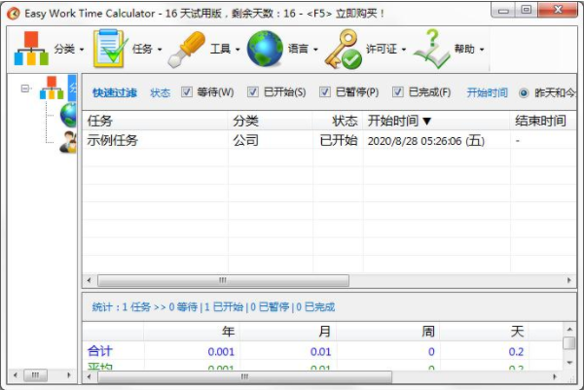The width and height of the screenshot is (584, 390).
Task: Sort by the 任务 column header
Action: [155, 121]
